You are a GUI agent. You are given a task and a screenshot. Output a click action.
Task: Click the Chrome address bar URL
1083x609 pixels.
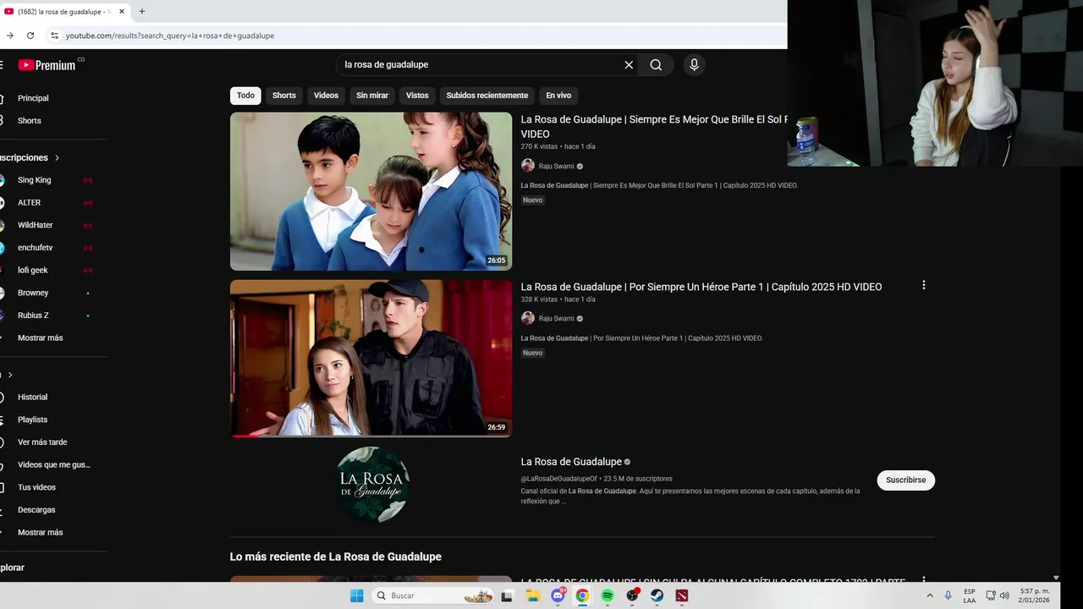pos(170,36)
